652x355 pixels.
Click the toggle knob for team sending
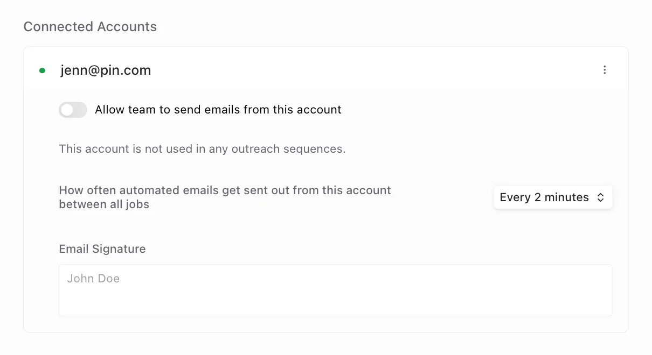point(67,110)
